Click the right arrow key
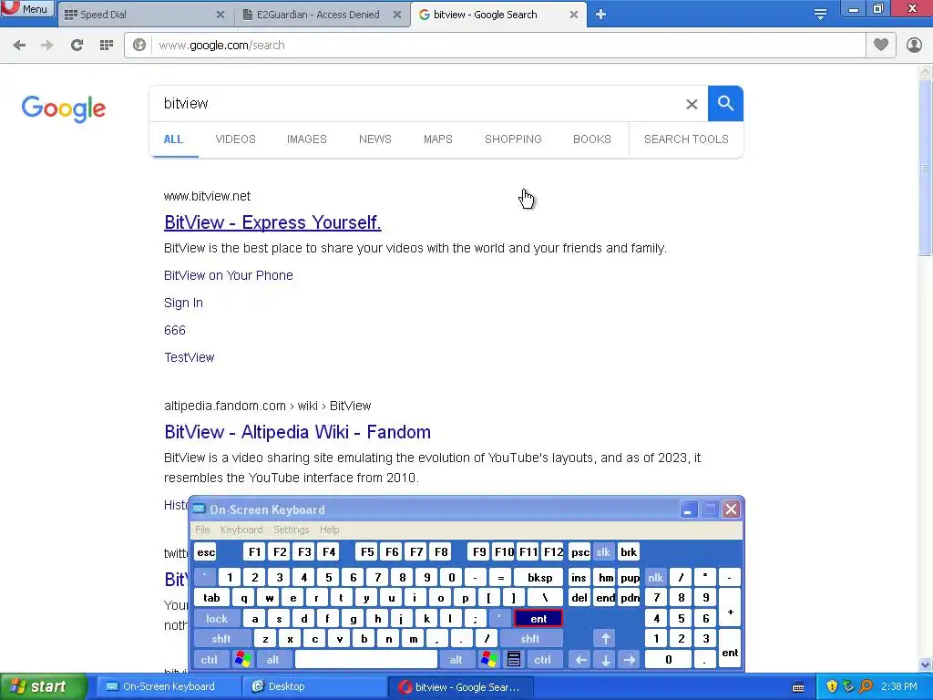The width and height of the screenshot is (933, 700). coord(630,660)
